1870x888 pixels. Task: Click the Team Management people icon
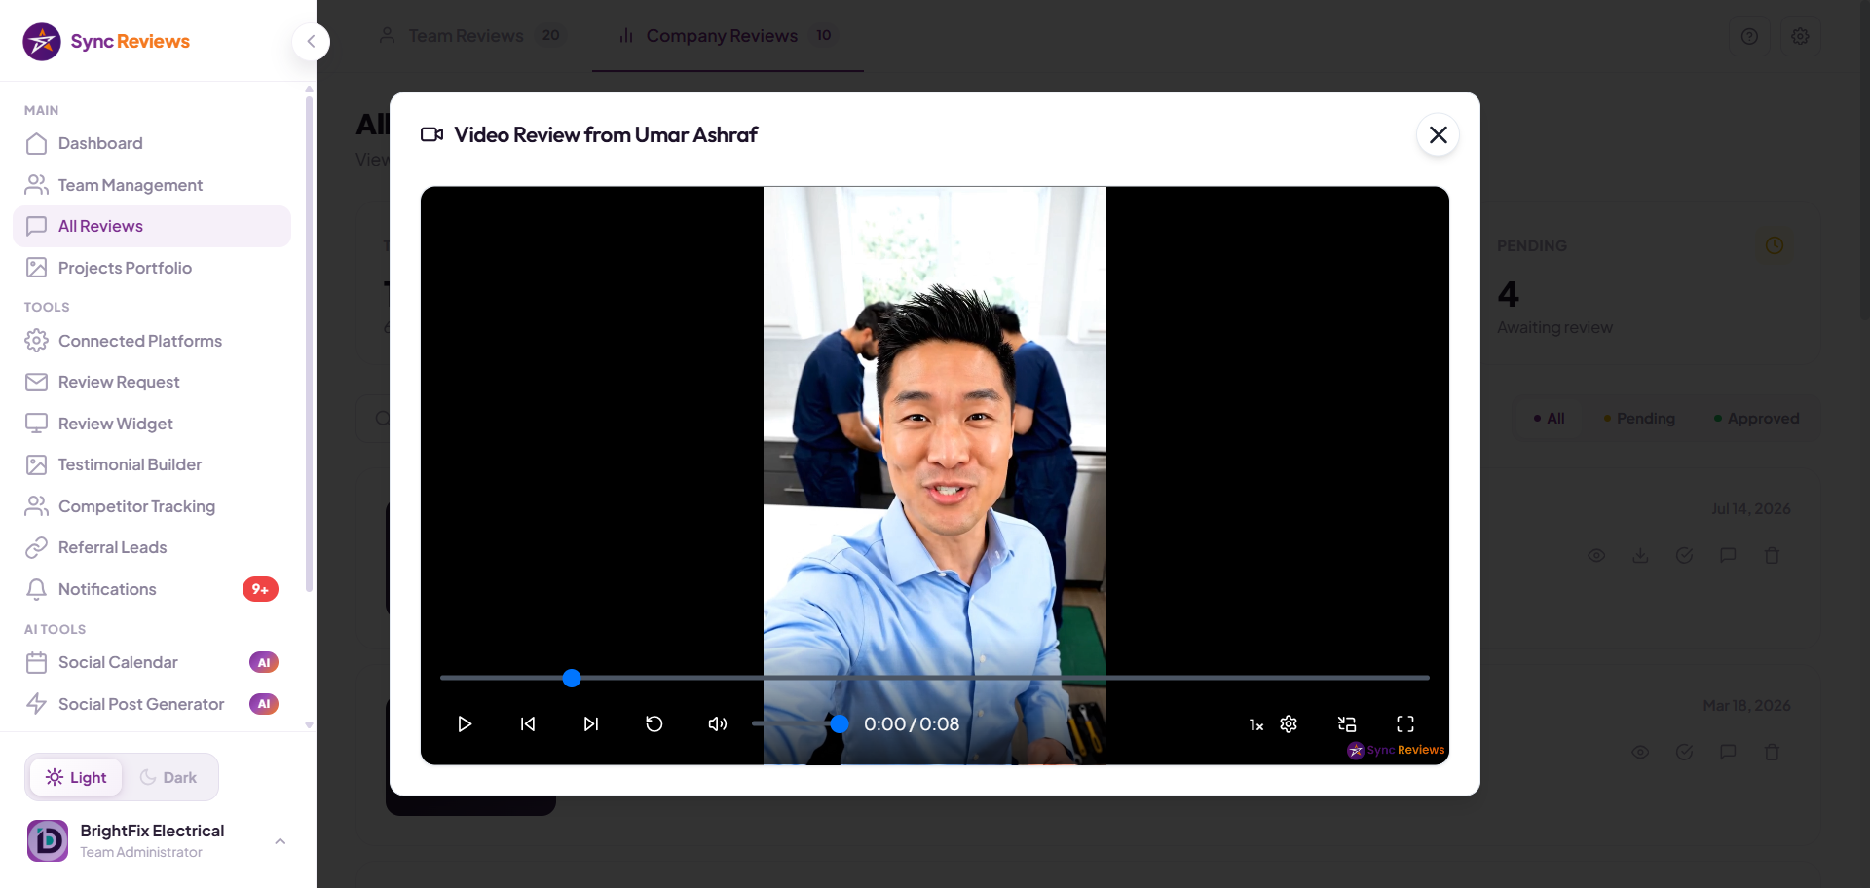(36, 185)
